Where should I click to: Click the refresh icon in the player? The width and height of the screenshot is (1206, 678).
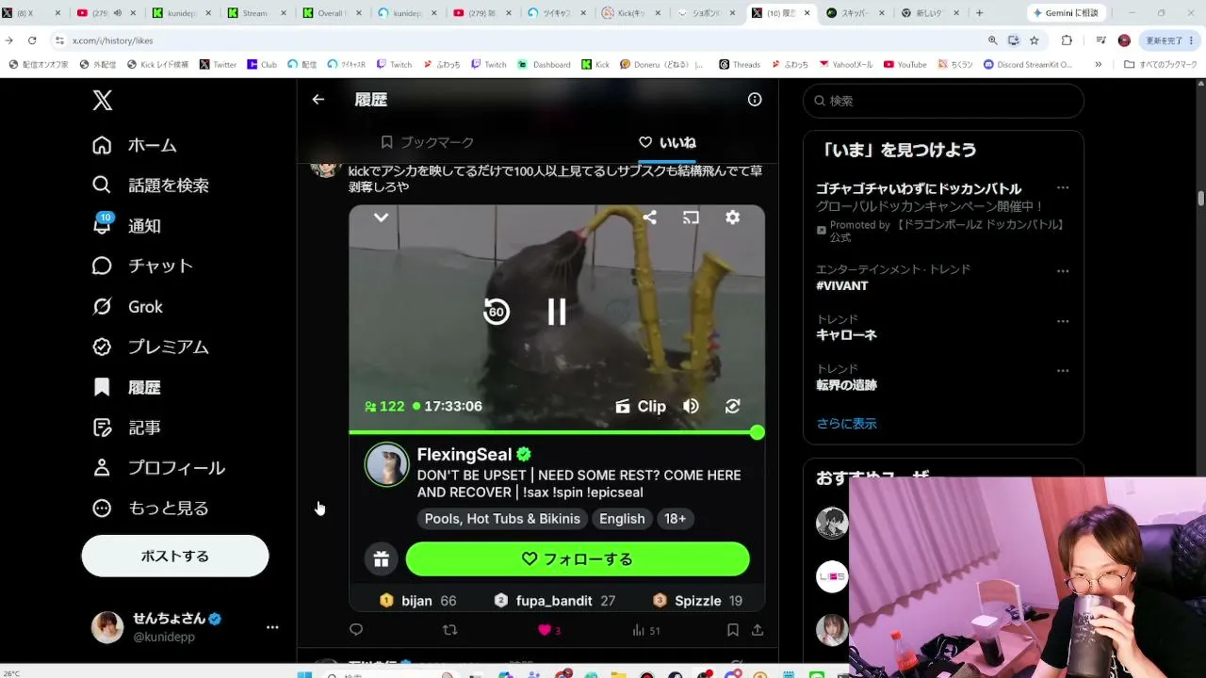click(x=732, y=407)
